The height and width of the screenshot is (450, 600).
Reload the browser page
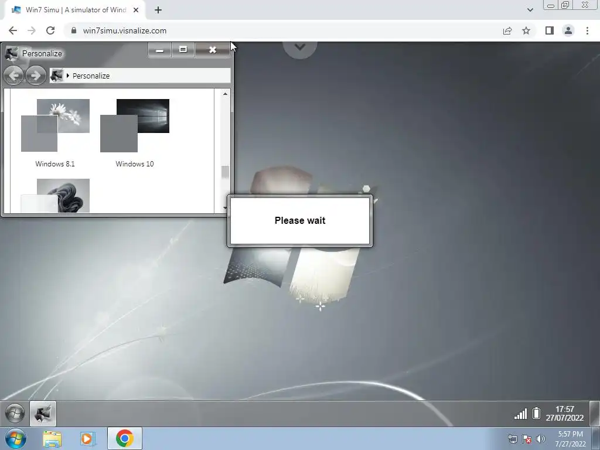tap(50, 30)
